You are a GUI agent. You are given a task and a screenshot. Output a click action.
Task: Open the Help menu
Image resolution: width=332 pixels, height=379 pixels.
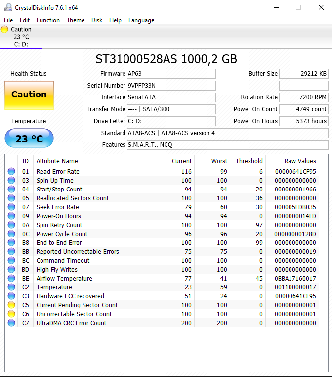click(x=115, y=20)
